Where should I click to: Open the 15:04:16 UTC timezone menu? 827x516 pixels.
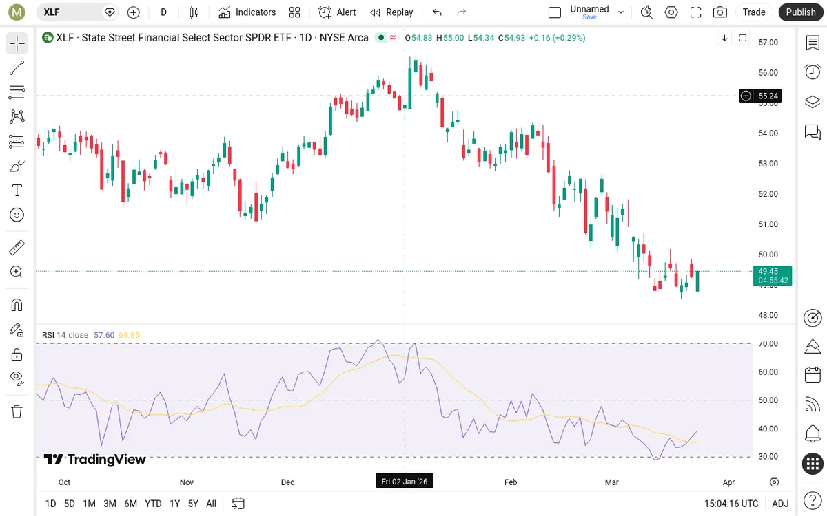point(731,504)
